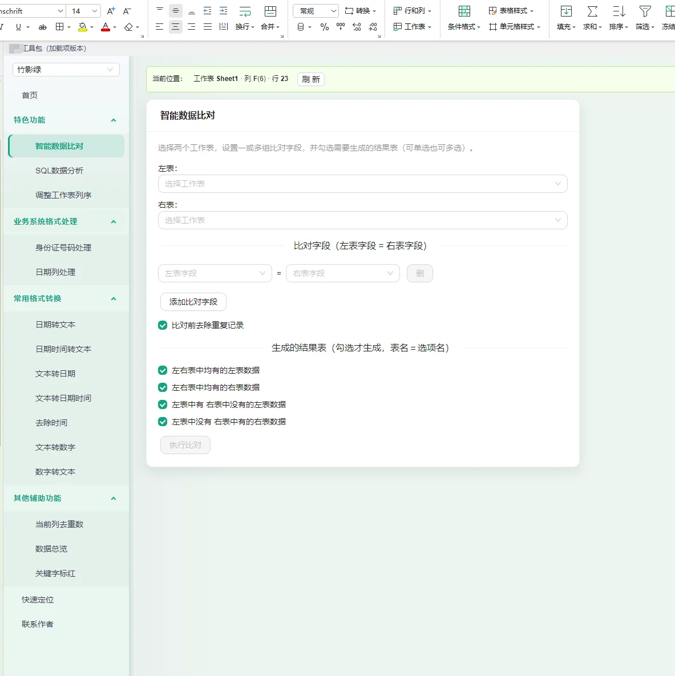Image resolution: width=675 pixels, height=676 pixels.
Task: Click the AutoSum sigma icon
Action: point(593,11)
